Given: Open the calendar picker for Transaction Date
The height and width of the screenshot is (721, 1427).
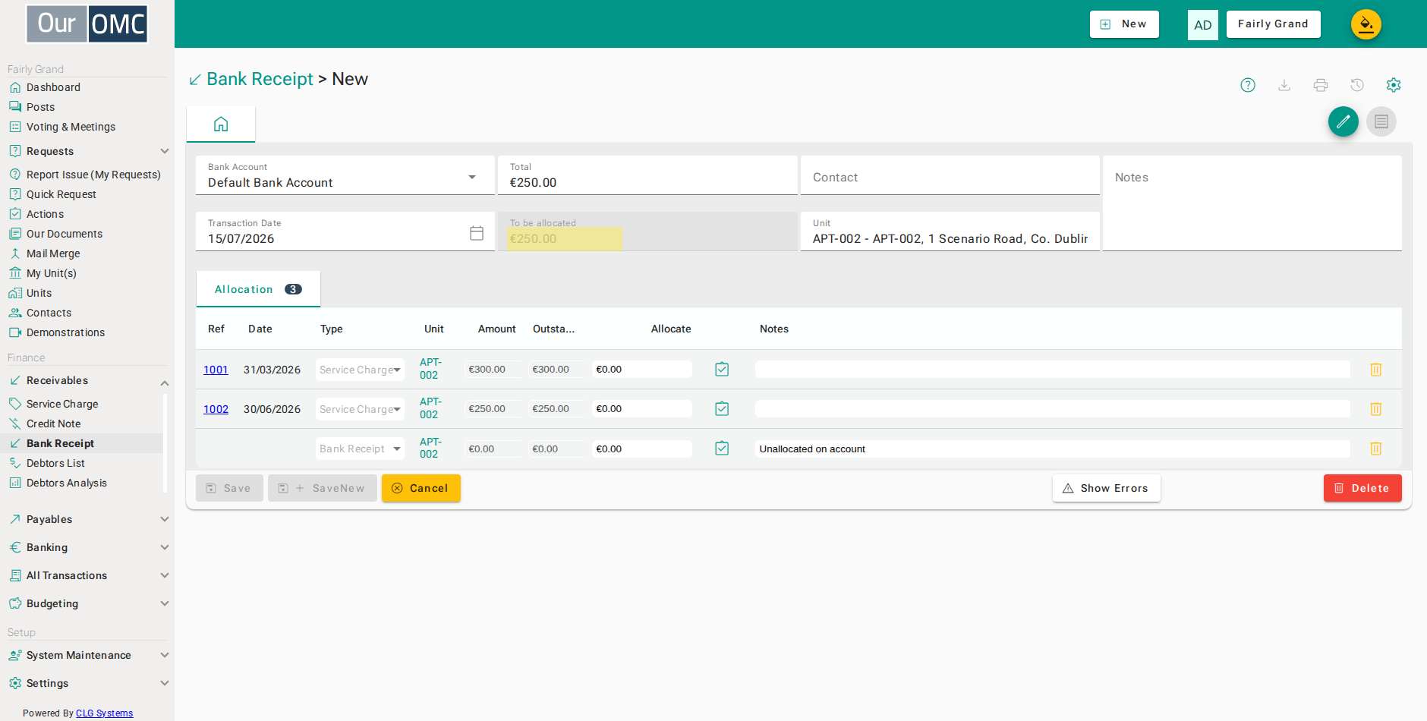Looking at the screenshot, I should coord(477,233).
